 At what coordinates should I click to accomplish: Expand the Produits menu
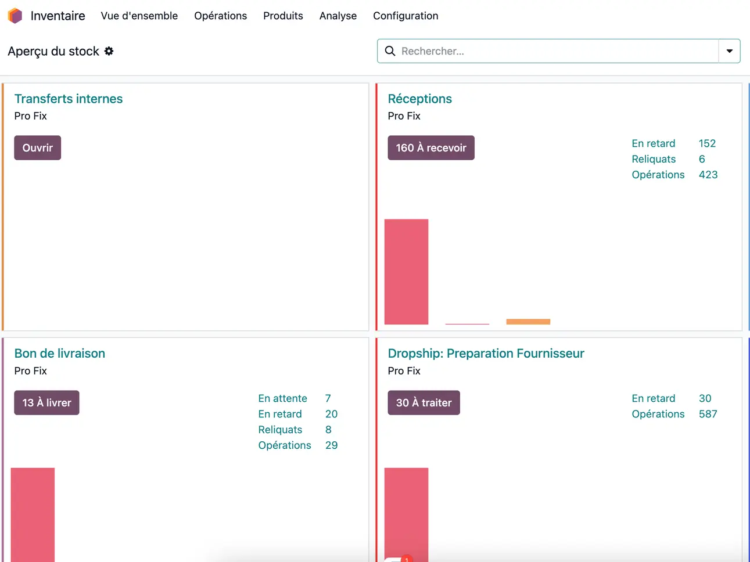click(x=283, y=16)
